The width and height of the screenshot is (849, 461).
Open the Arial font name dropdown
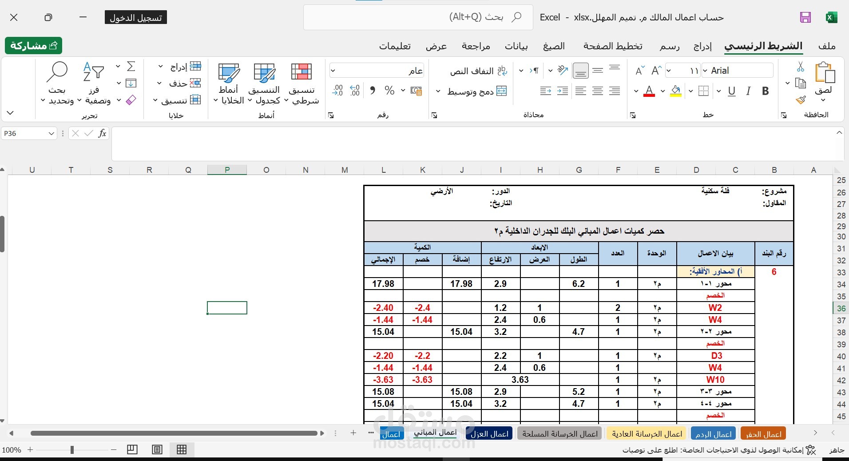(x=705, y=71)
